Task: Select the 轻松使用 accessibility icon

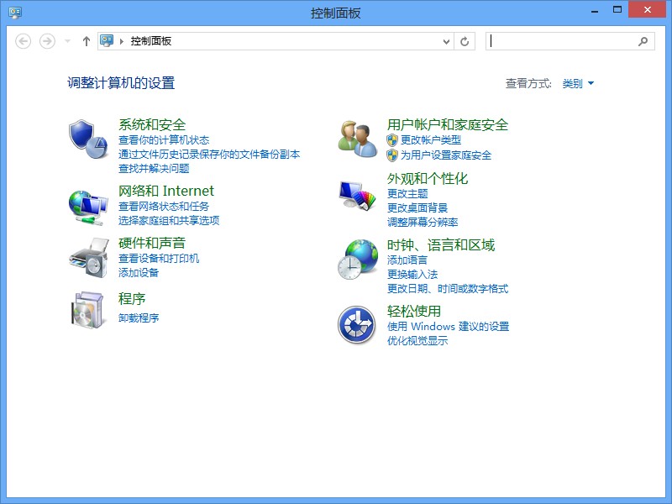Action: pos(356,320)
